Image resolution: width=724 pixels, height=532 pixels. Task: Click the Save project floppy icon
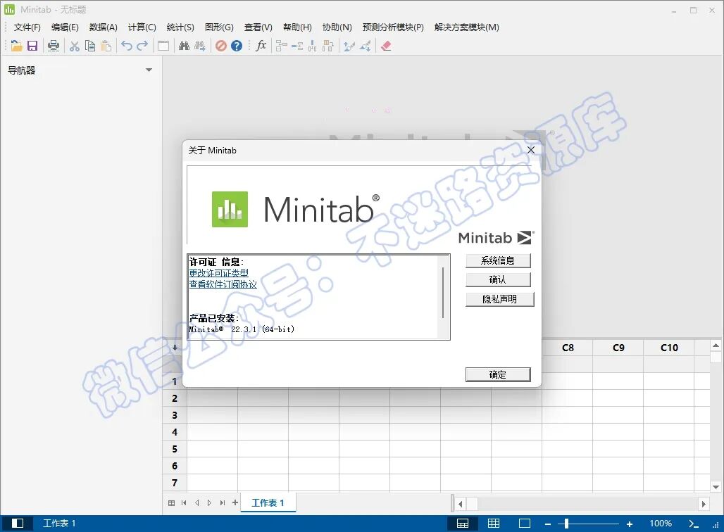click(32, 46)
